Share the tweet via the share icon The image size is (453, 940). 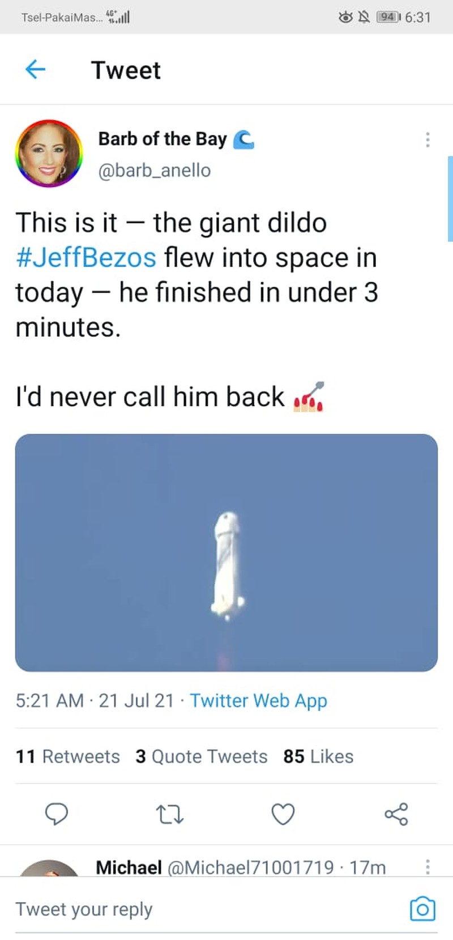point(395,814)
